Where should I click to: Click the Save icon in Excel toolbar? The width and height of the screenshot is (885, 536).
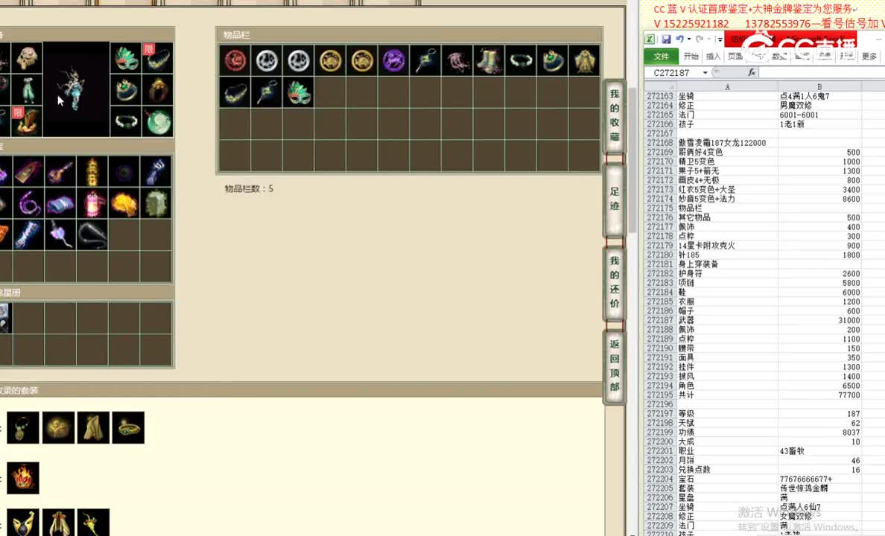tap(666, 39)
